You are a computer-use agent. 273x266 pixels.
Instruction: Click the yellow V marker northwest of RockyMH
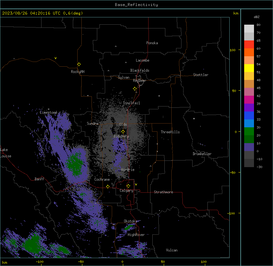click(x=55, y=58)
